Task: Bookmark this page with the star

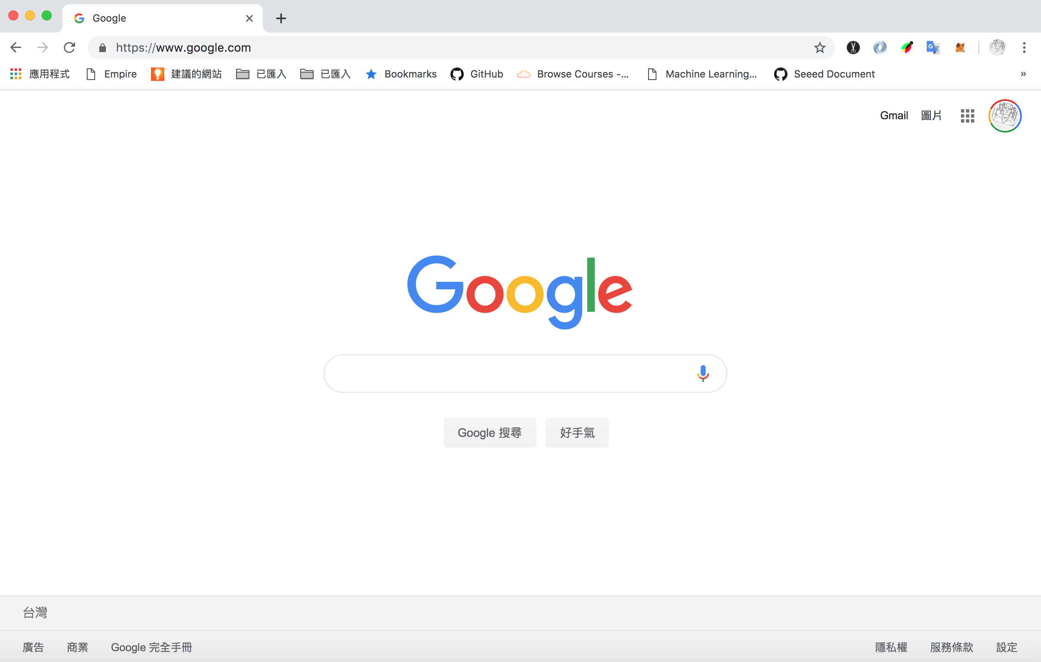Action: [x=820, y=48]
